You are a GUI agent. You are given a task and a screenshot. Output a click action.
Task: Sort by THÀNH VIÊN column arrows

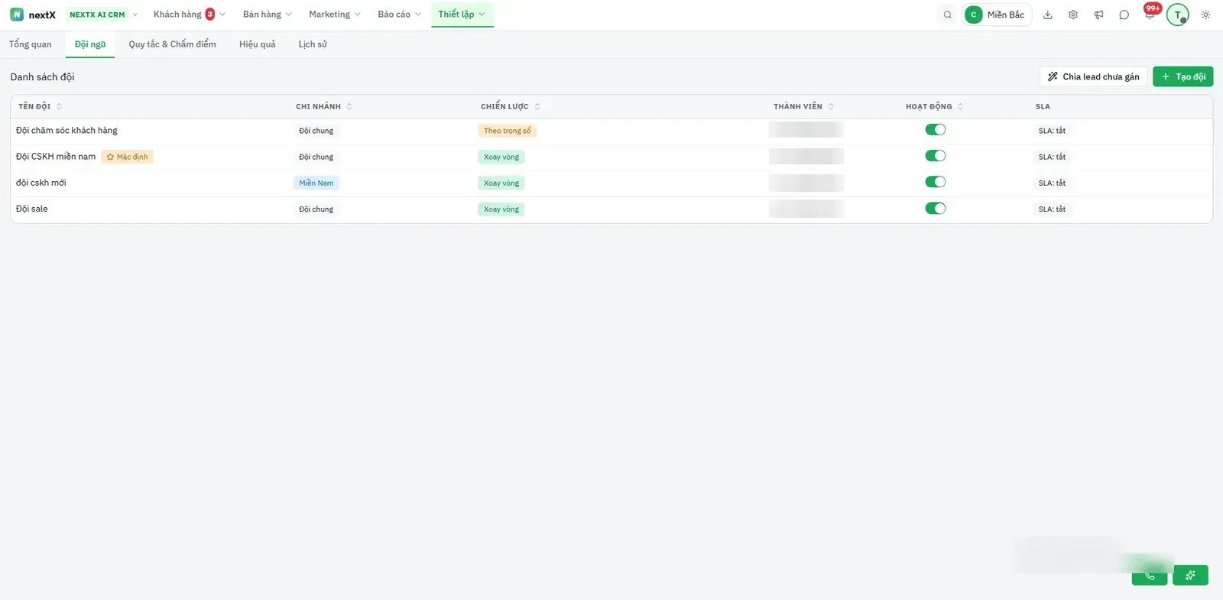831,106
